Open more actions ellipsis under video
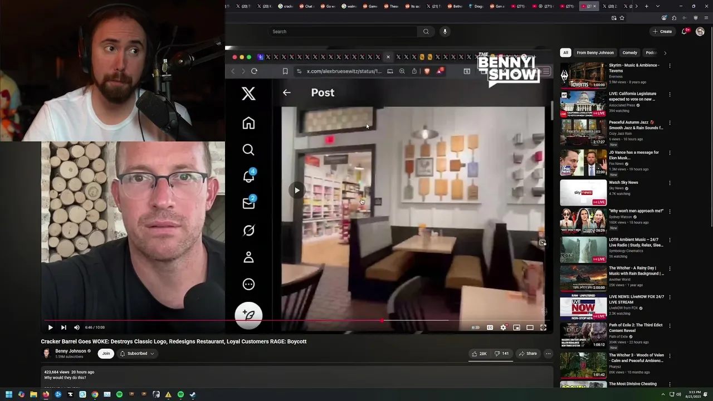 pyautogui.click(x=548, y=354)
